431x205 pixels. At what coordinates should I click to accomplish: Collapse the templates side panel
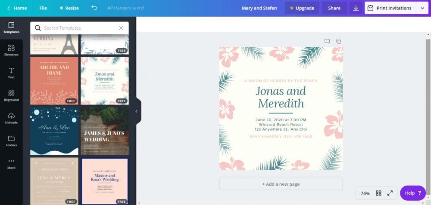coord(136,111)
